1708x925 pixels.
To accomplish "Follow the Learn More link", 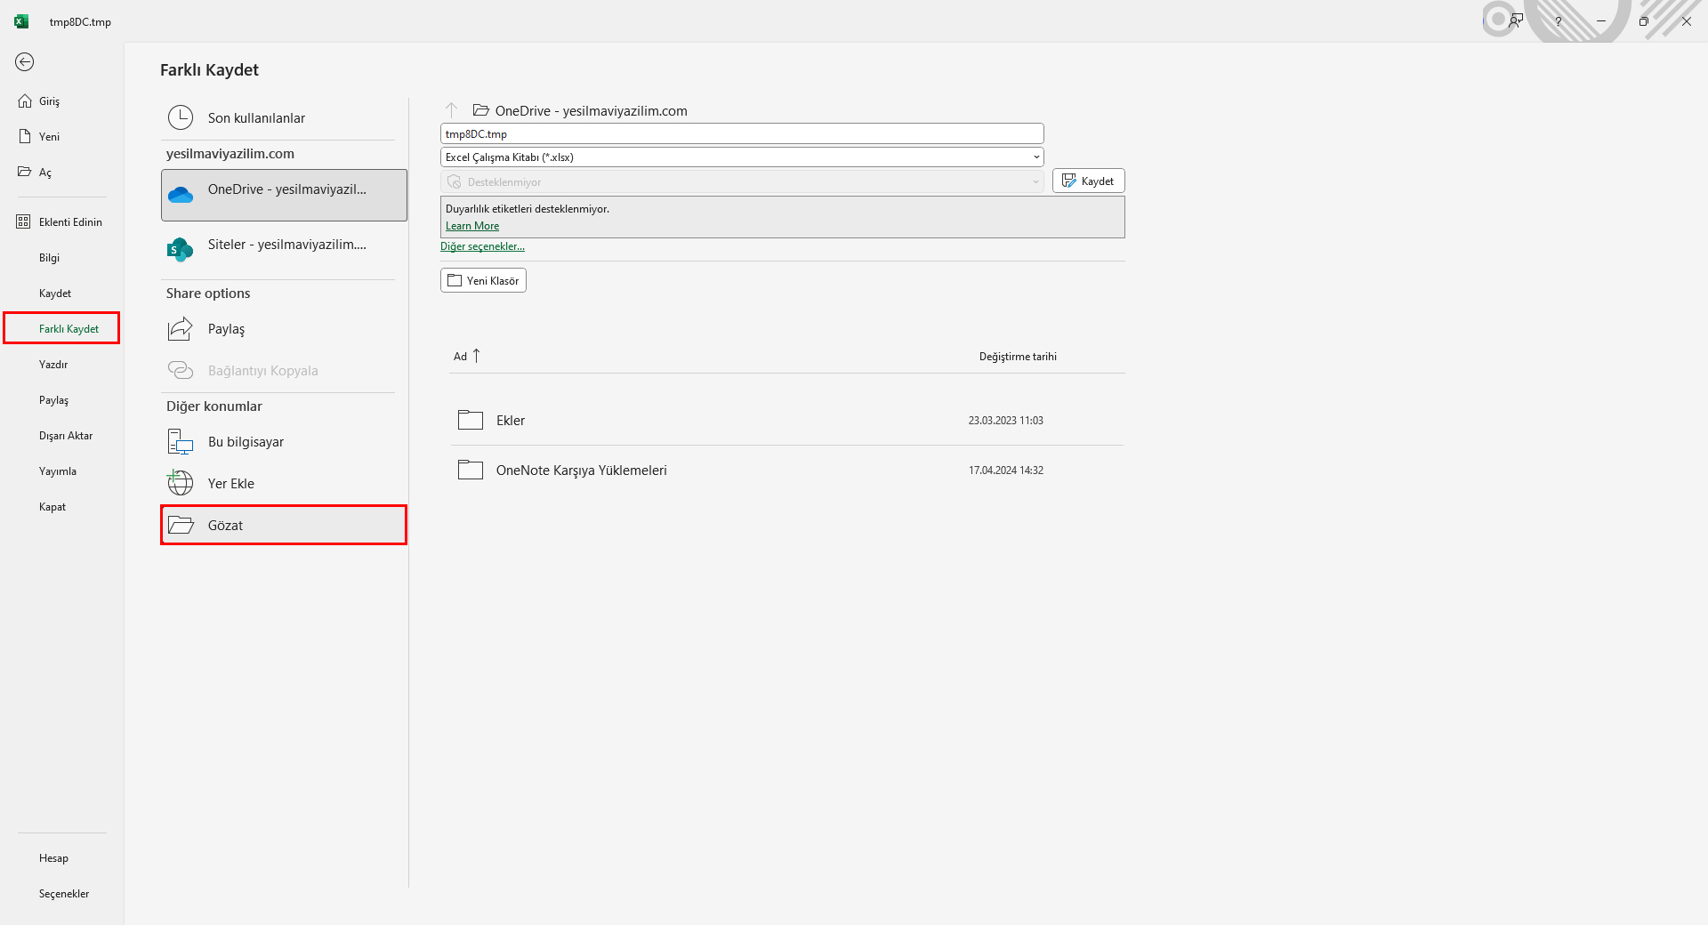I will click(x=472, y=226).
